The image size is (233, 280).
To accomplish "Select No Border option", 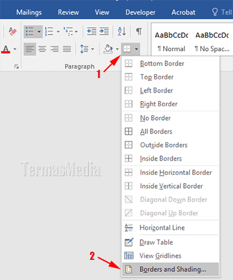I will [171, 118].
